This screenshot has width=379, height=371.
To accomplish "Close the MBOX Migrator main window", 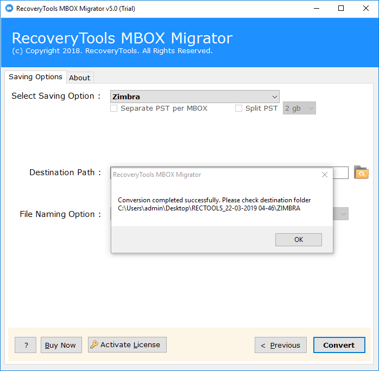I will pyautogui.click(x=366, y=9).
